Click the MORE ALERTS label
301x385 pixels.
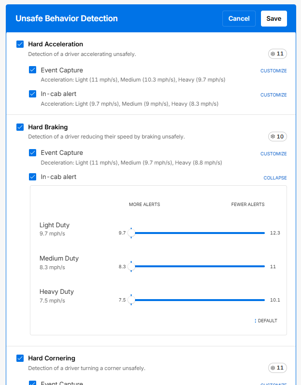(144, 204)
